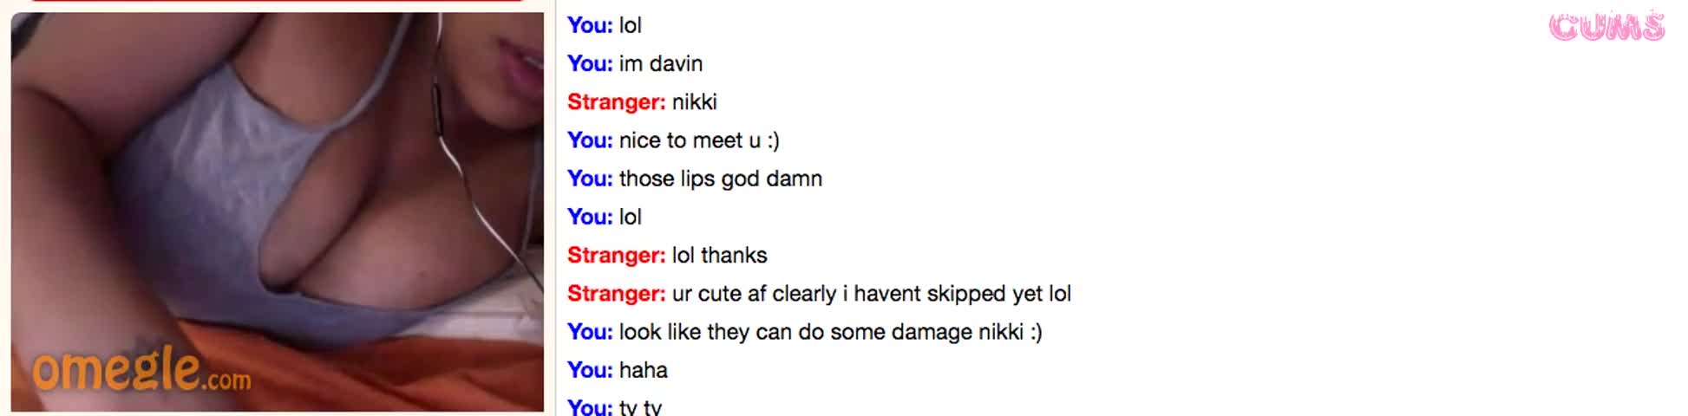Click the first "You: lol" message at top
Image resolution: width=1688 pixels, height=416 pixels.
605,25
